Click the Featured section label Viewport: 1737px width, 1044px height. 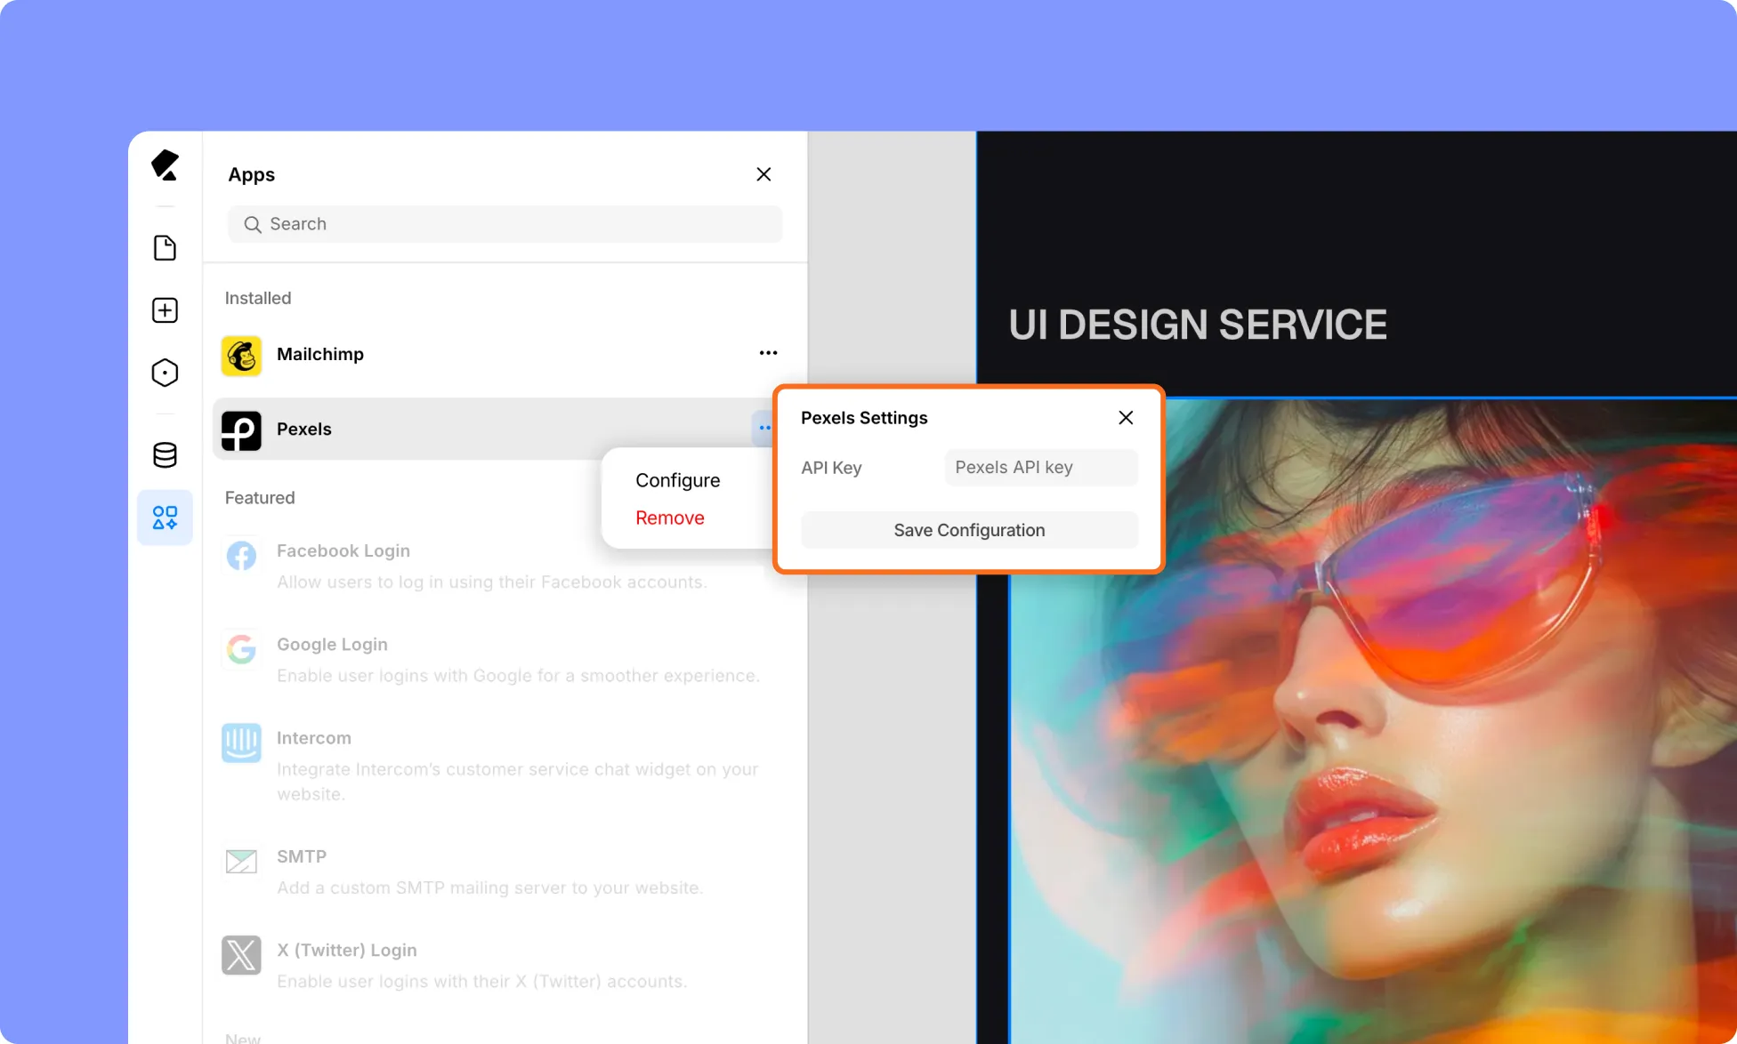tap(260, 498)
